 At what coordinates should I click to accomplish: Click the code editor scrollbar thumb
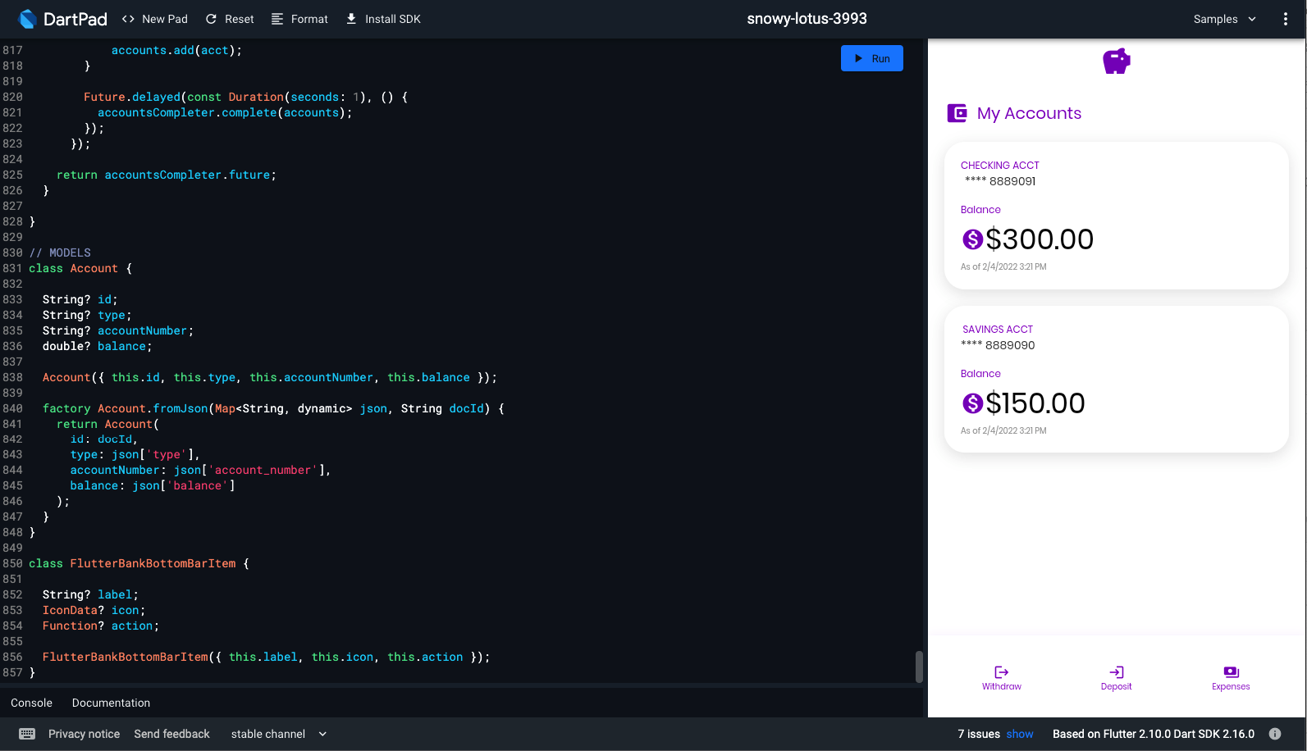(919, 667)
